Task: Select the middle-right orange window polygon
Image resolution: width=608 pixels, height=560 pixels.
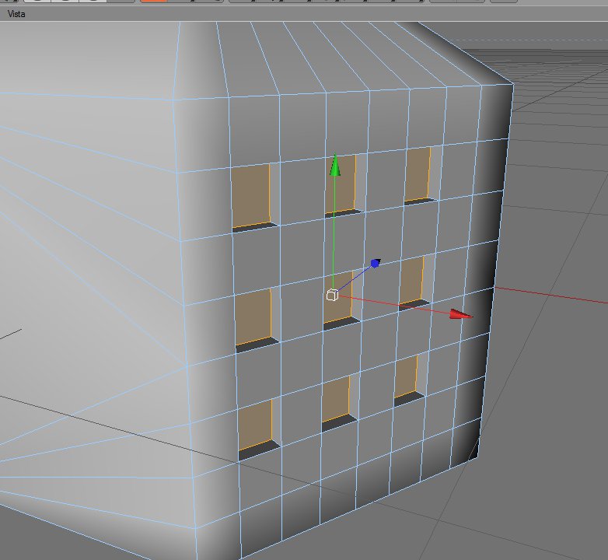Action: [x=411, y=280]
